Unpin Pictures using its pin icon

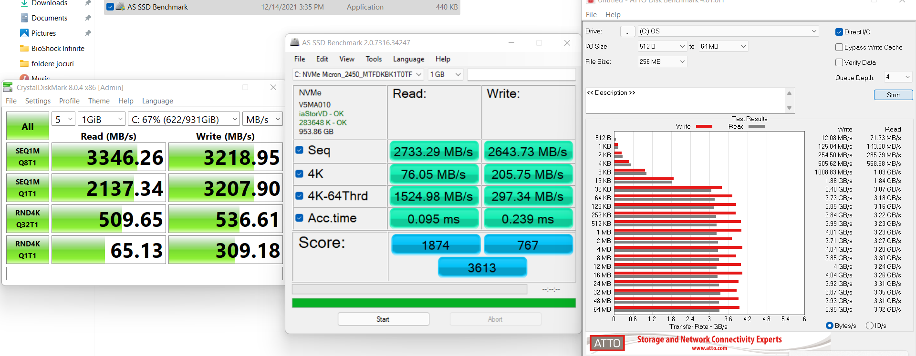pyautogui.click(x=88, y=33)
